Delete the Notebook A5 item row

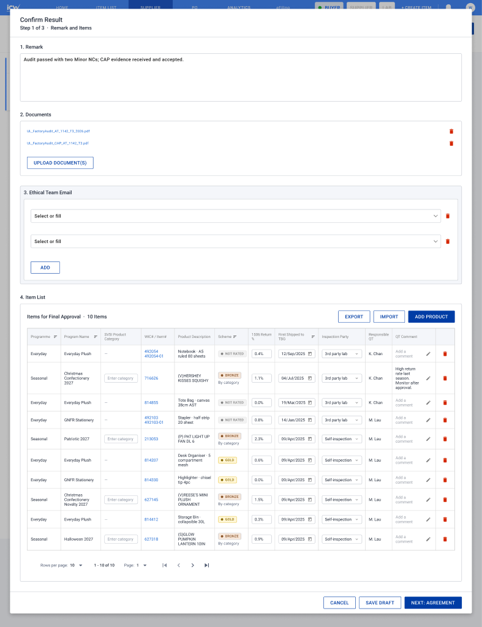(x=445, y=354)
